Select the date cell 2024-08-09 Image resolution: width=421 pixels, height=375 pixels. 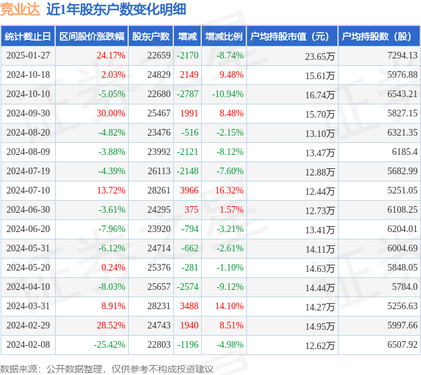click(x=28, y=152)
